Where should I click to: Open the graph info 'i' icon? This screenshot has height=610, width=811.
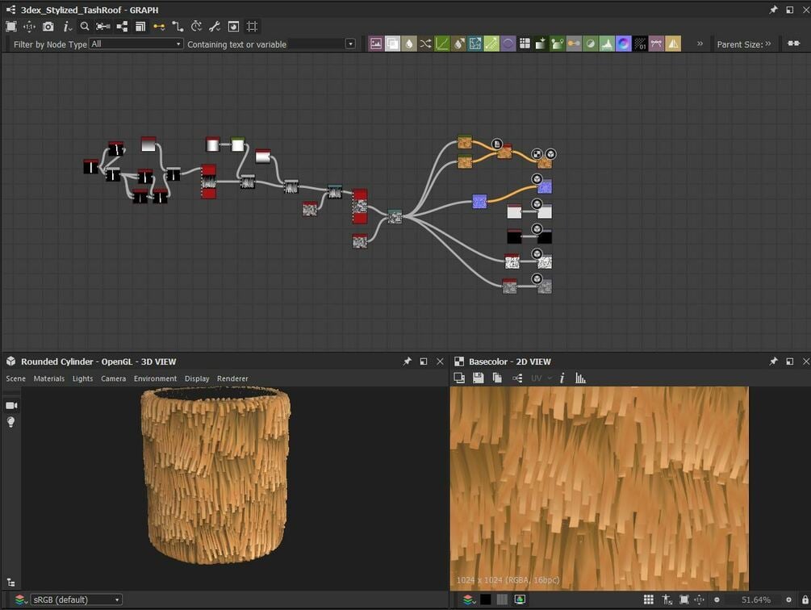point(67,27)
